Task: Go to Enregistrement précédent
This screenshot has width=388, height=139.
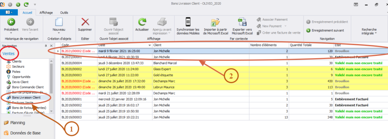Action: point(327,22)
